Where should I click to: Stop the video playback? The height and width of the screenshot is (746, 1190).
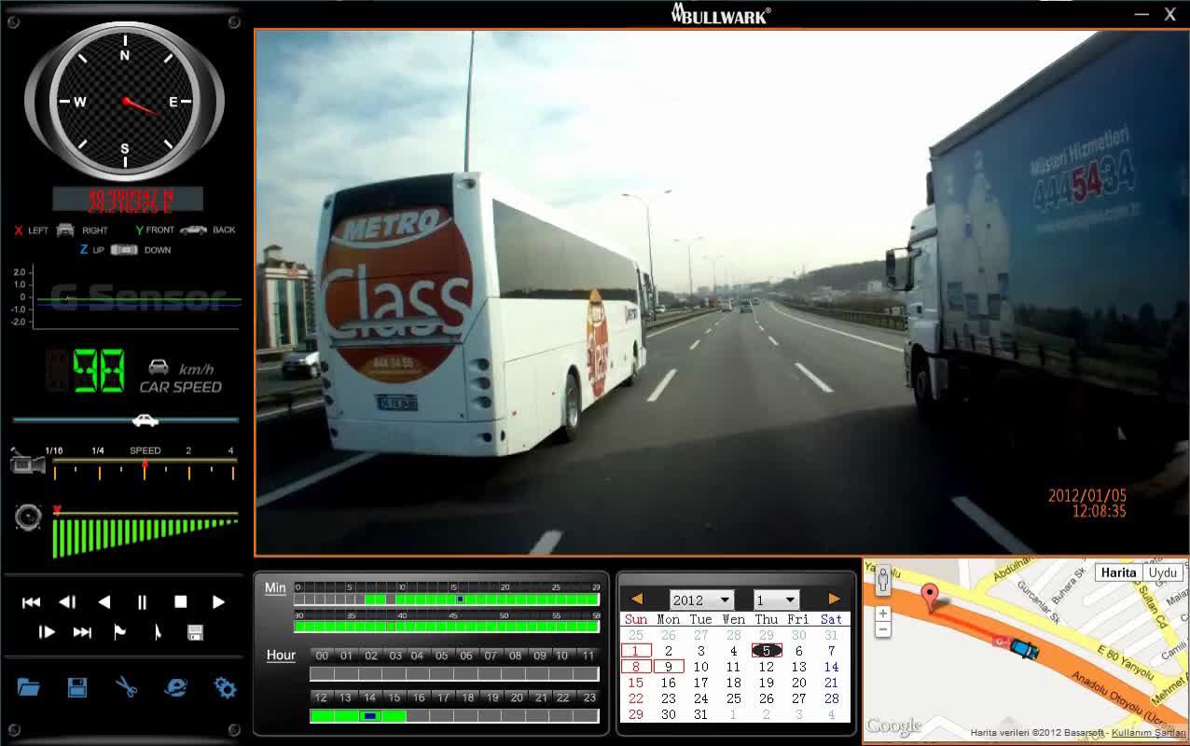(181, 602)
